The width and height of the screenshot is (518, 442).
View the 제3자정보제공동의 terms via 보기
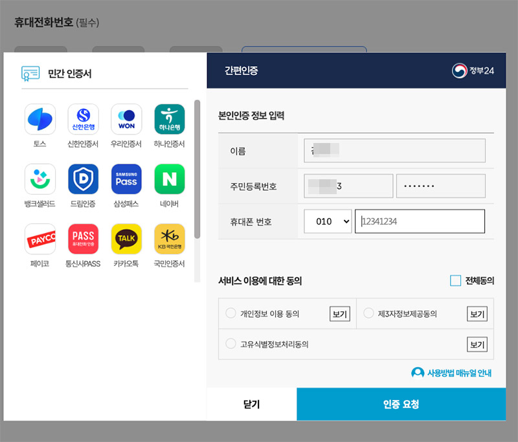[x=477, y=314]
